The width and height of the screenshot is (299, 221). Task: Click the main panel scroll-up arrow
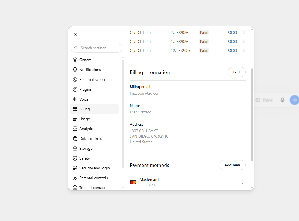click(x=252, y=29)
